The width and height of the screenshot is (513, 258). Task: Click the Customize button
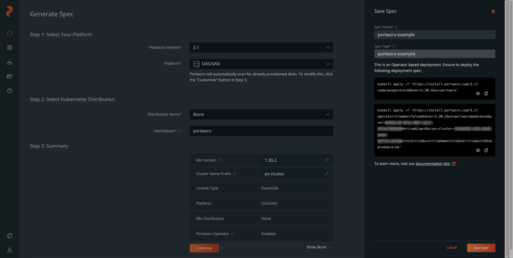[204, 248]
